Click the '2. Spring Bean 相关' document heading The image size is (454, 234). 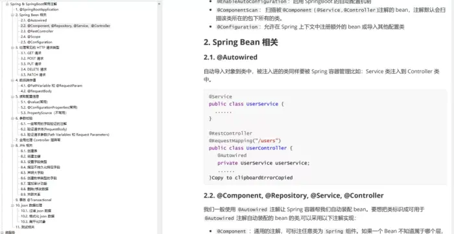coord(241,43)
